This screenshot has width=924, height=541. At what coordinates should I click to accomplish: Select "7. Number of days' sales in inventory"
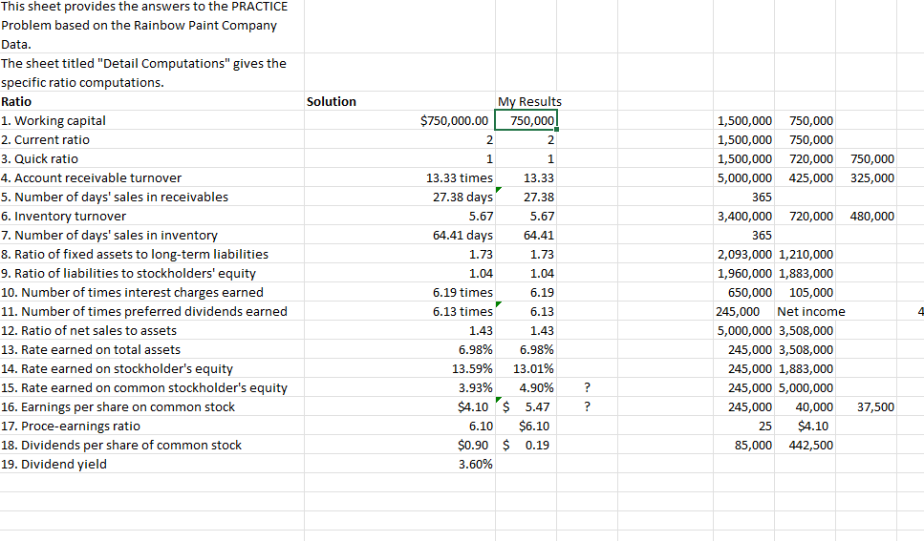(x=152, y=235)
